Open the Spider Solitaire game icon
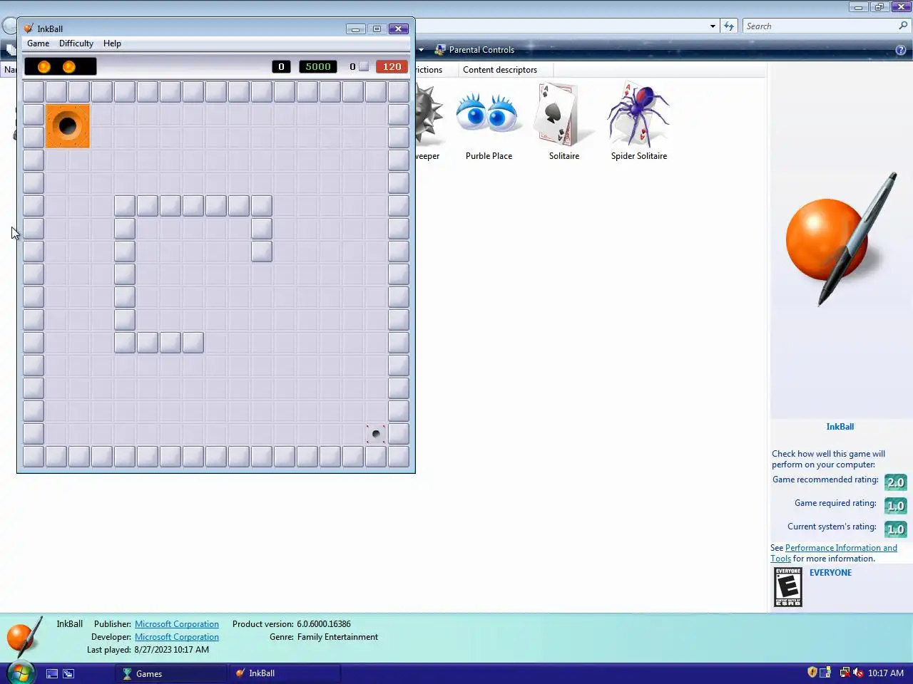Image resolution: width=913 pixels, height=684 pixels. tap(639, 121)
